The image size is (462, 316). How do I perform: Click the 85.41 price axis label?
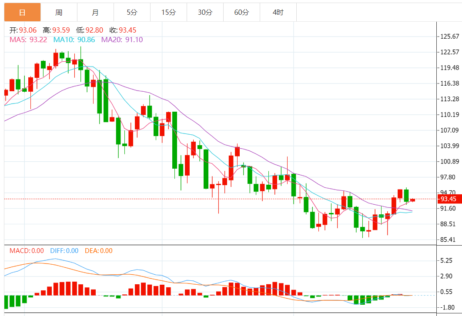coord(448,239)
